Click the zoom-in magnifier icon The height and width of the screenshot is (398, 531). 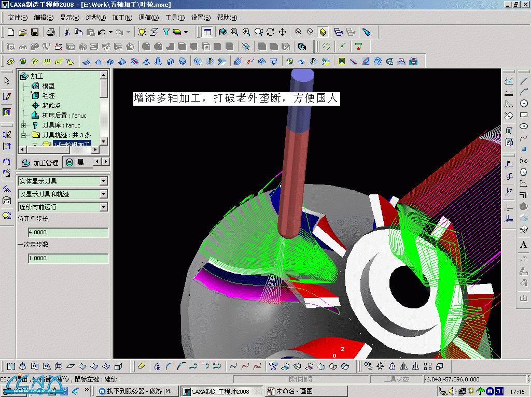(246, 32)
